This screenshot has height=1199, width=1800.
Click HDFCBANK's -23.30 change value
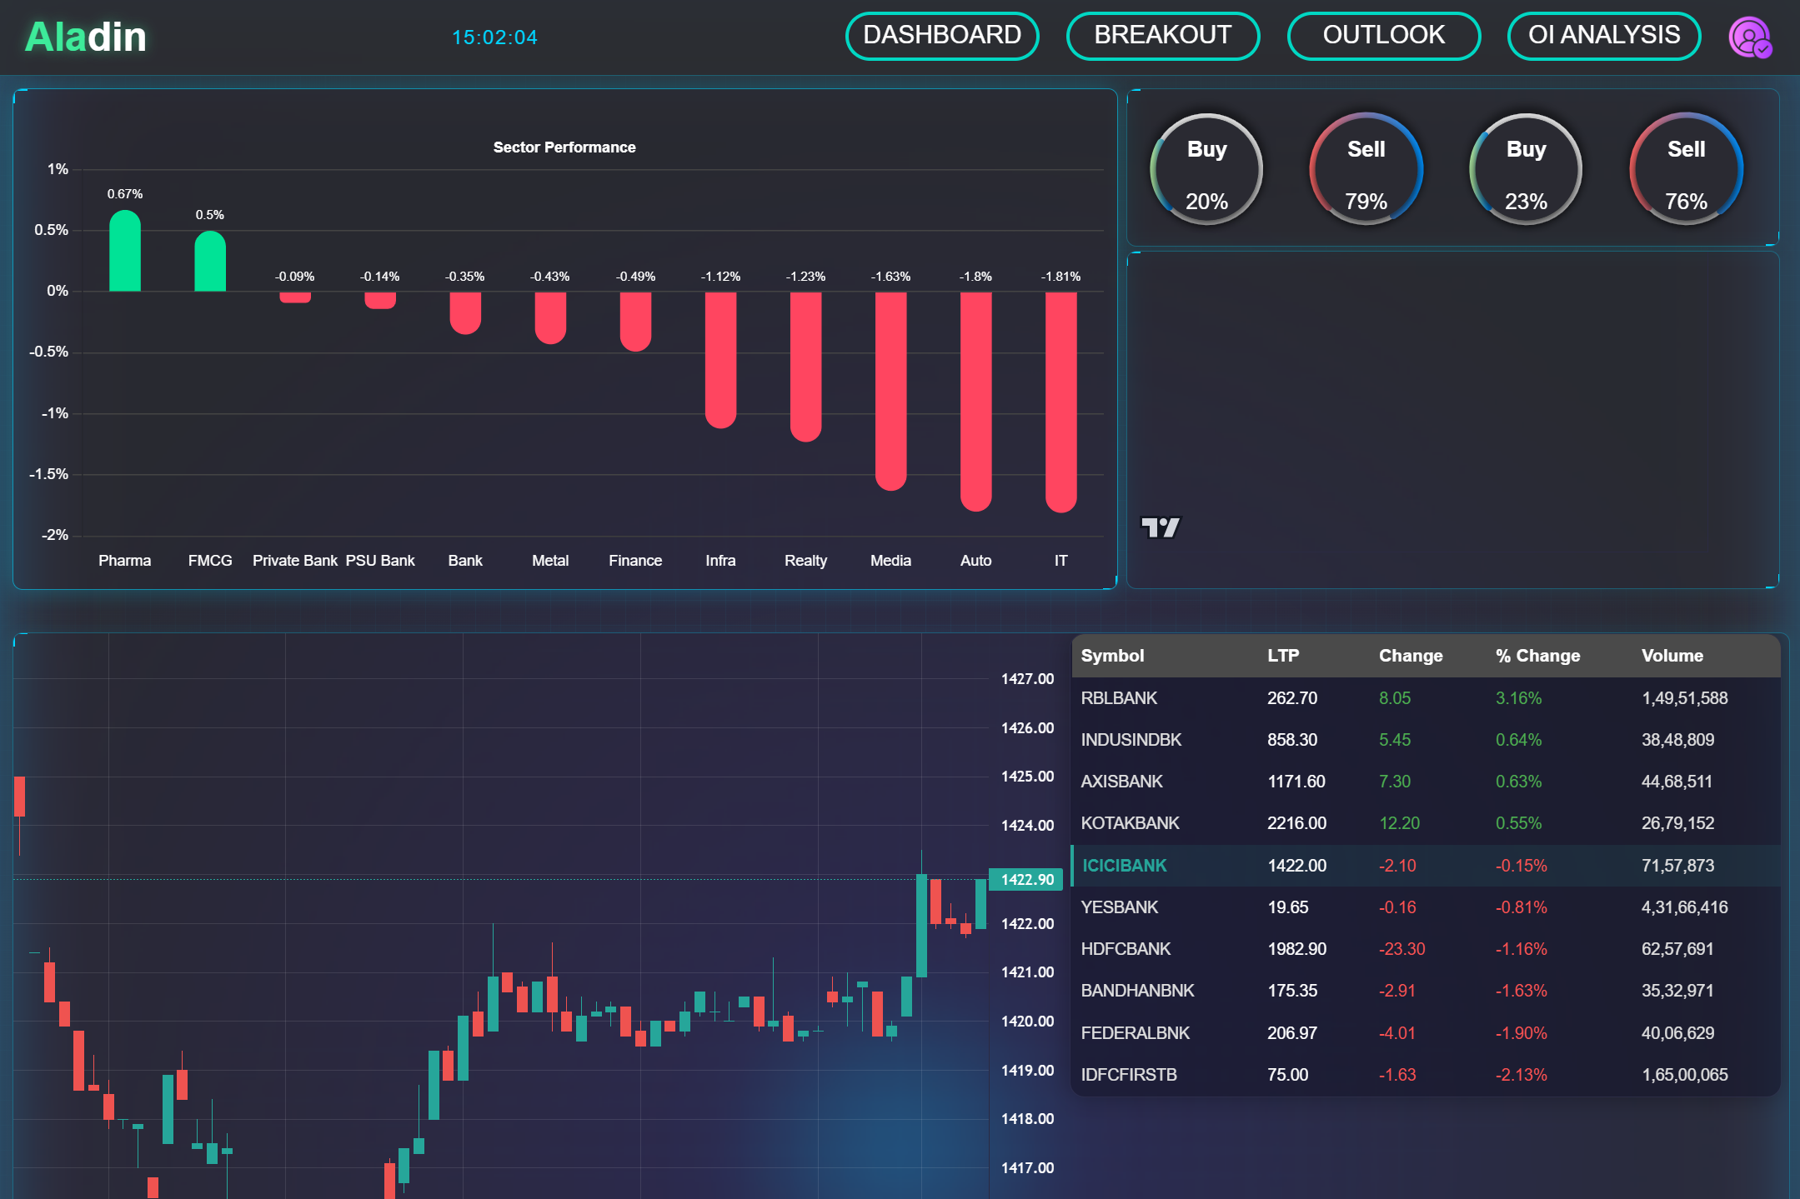(x=1402, y=949)
